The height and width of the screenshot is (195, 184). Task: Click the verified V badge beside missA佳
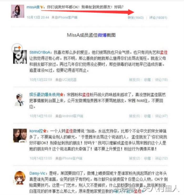click(x=42, y=7)
